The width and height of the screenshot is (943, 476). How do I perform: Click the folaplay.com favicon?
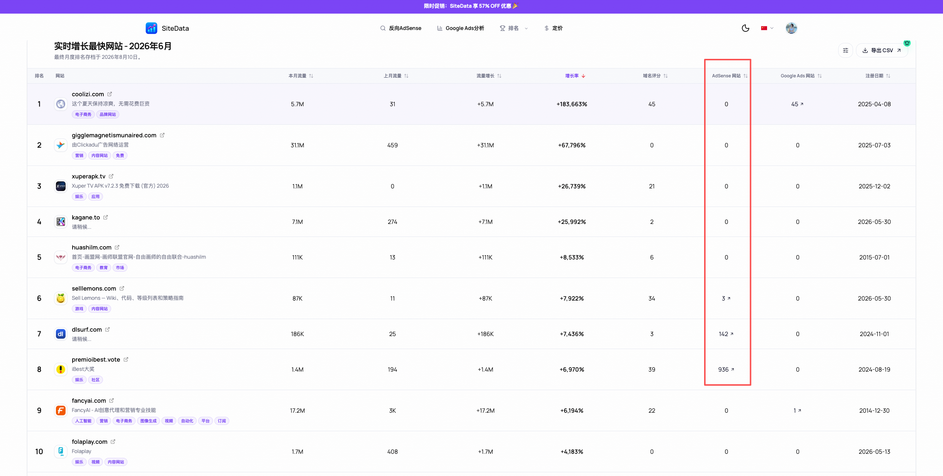click(x=61, y=452)
